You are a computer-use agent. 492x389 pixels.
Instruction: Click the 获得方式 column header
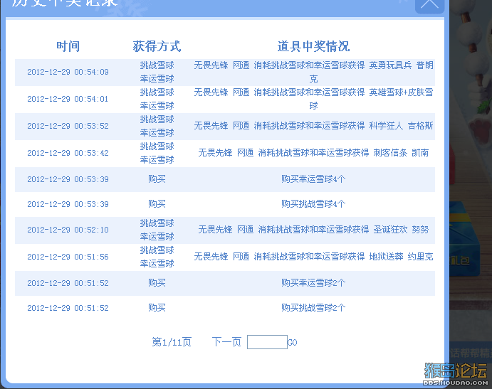click(157, 46)
